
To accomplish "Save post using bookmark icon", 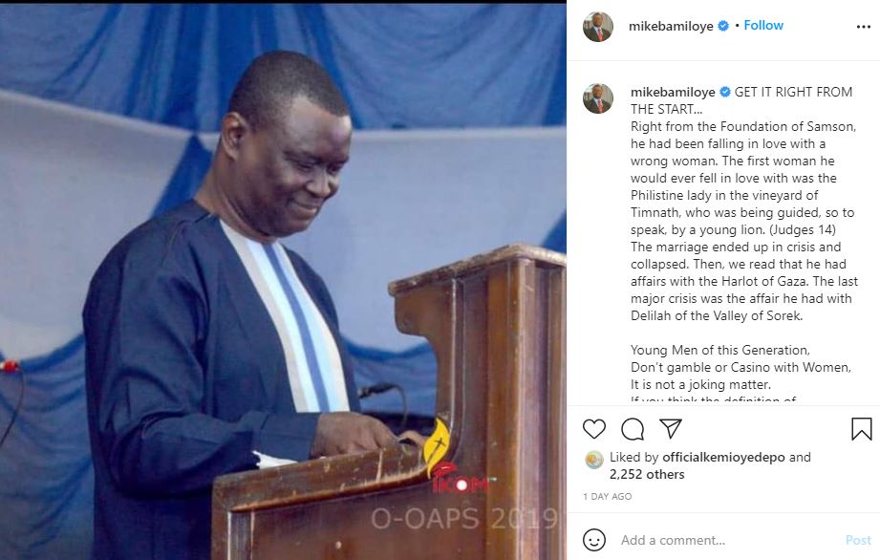I will pyautogui.click(x=861, y=429).
